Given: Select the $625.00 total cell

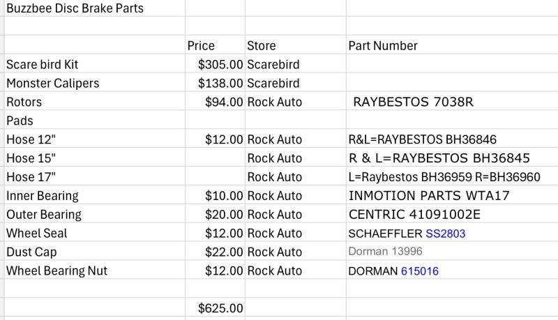Looking at the screenshot, I should [215, 307].
